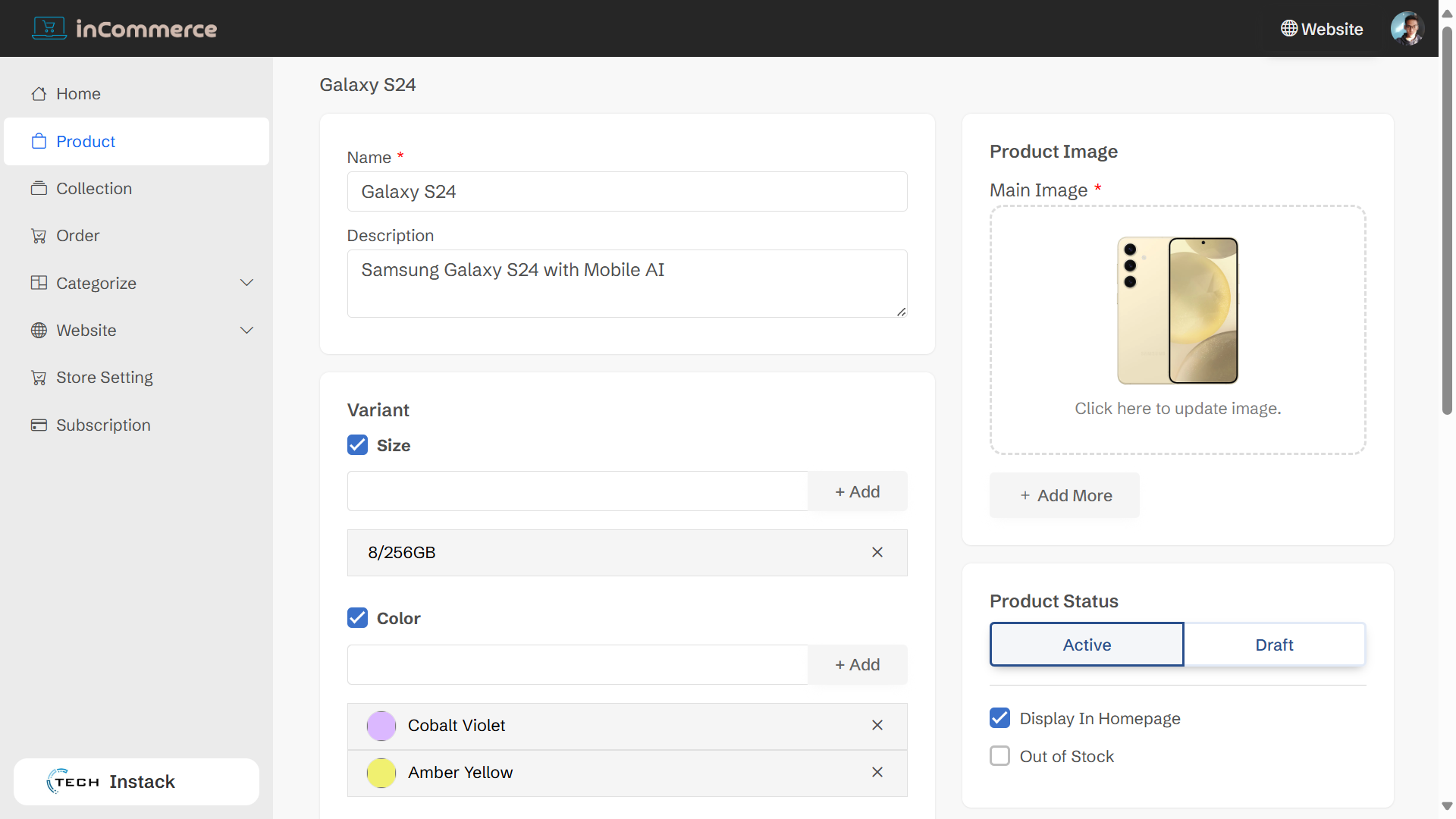This screenshot has height=819, width=1456.
Task: Uncheck the Size variant checkbox
Action: tap(357, 445)
